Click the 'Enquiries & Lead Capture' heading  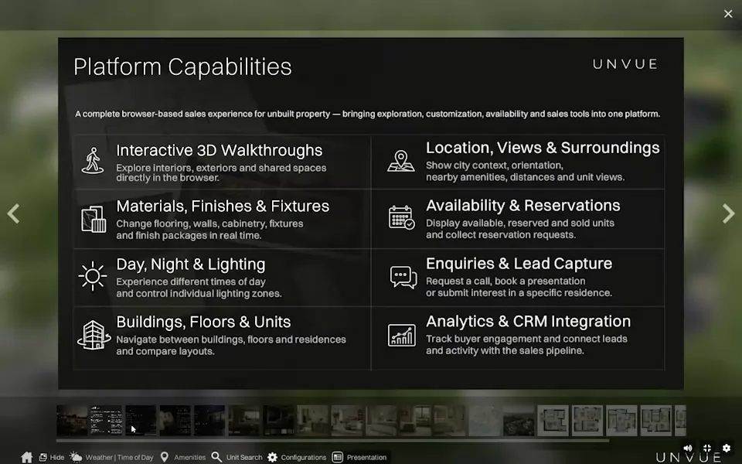pos(519,263)
